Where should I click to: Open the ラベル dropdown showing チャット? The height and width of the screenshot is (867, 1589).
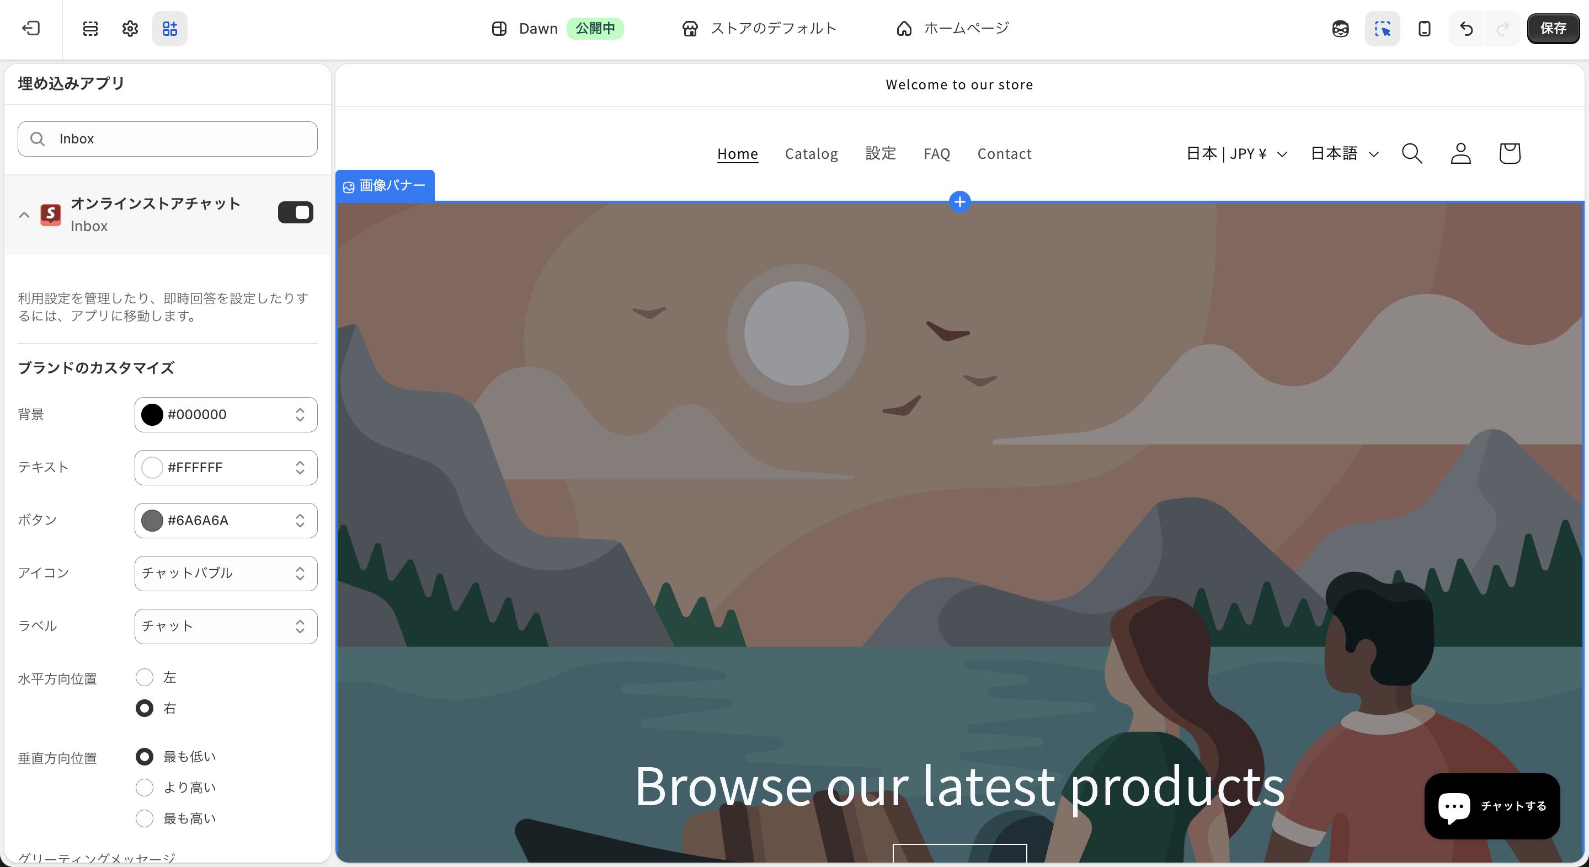225,626
